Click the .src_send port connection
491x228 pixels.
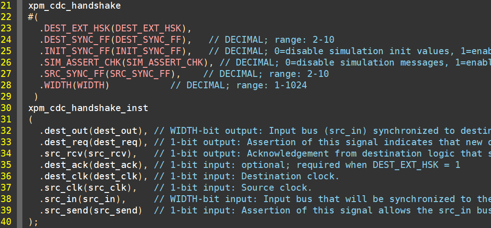click(62, 210)
